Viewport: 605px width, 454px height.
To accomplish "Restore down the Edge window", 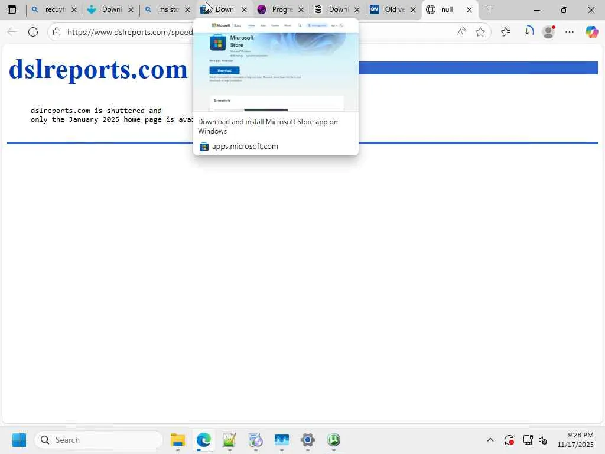I will (564, 9).
